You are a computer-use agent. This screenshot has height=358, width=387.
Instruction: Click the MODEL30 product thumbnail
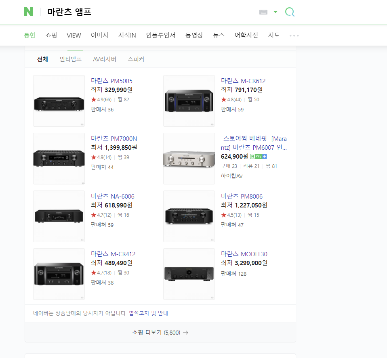click(x=189, y=274)
